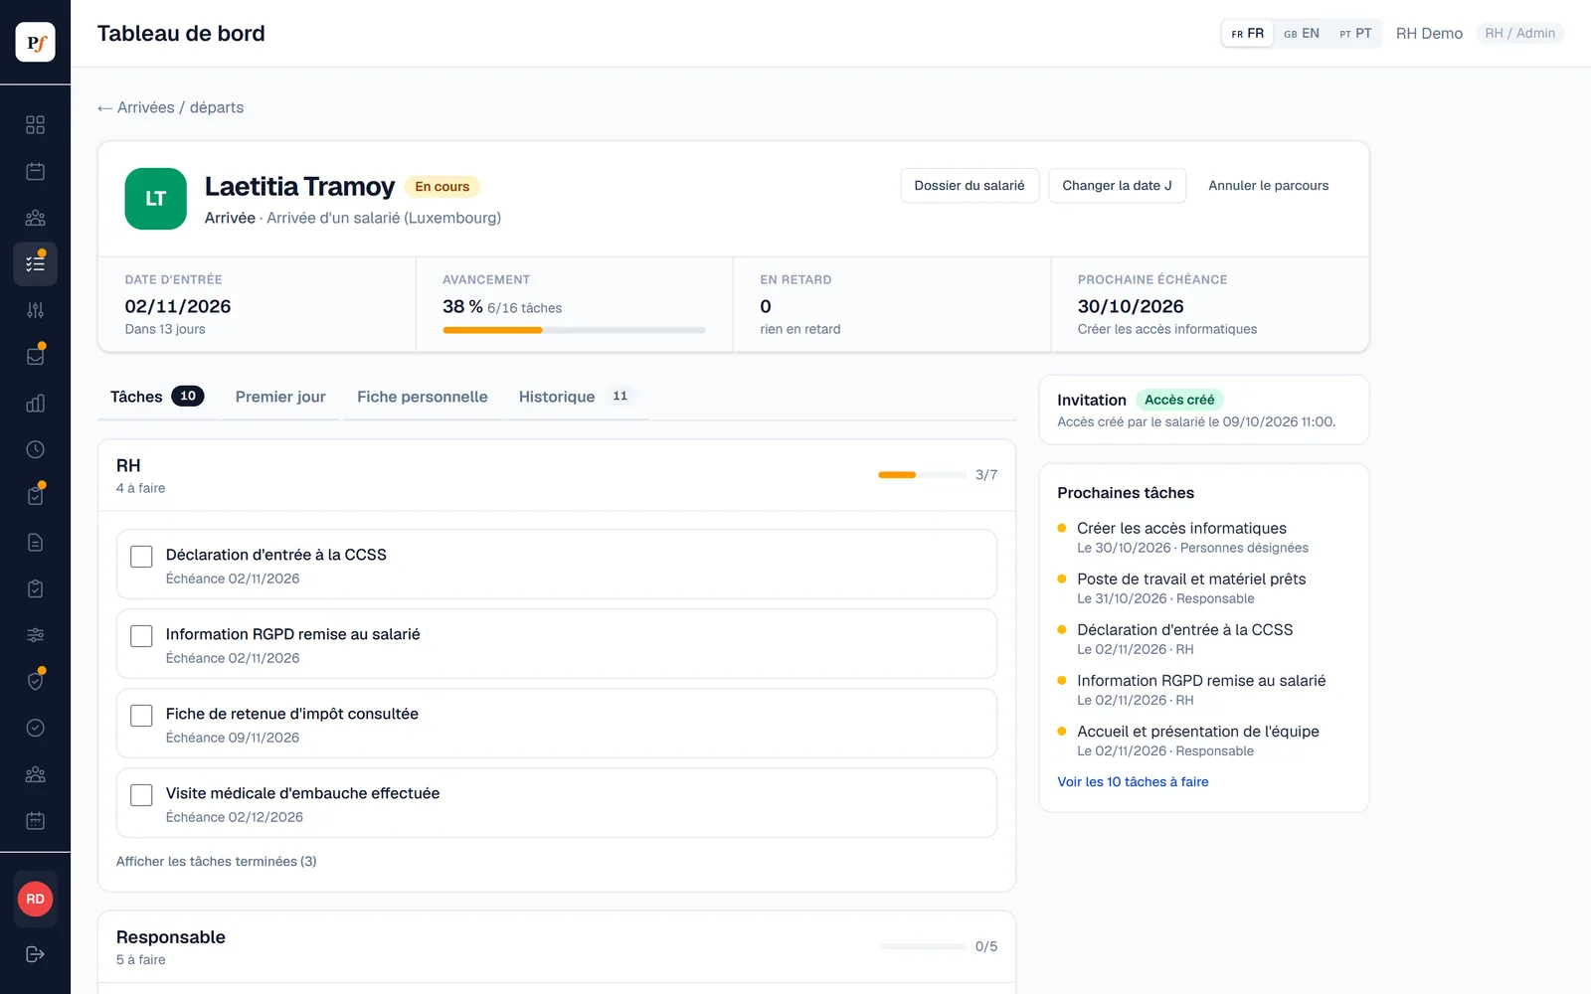Click the RH section 3/7 progress bar
The height and width of the screenshot is (994, 1591).
(922, 475)
